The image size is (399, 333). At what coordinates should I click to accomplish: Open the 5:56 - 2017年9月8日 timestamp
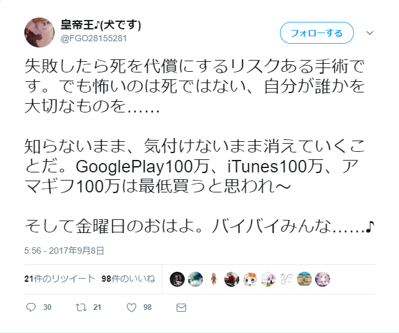click(64, 251)
